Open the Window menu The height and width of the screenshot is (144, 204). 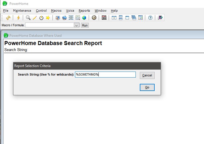click(100, 11)
